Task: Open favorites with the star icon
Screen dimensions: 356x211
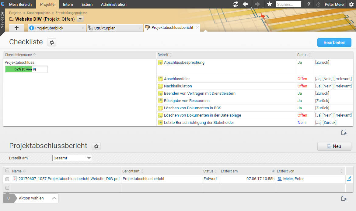Action: point(269,4)
